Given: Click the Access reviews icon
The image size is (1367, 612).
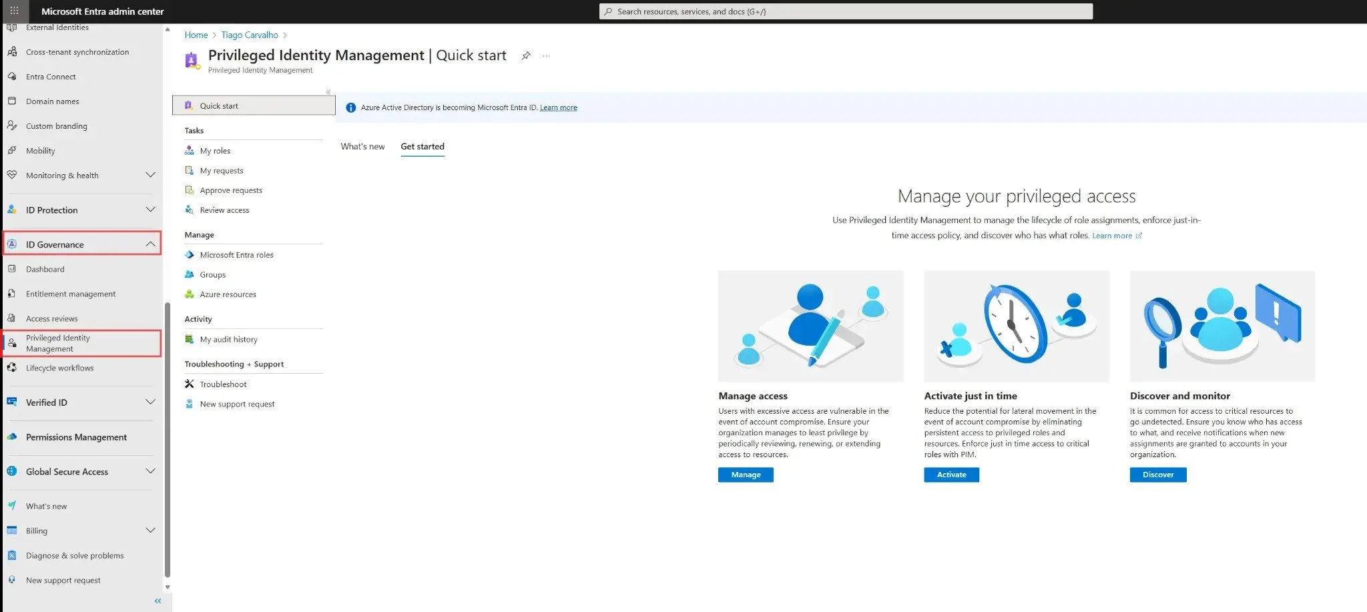Looking at the screenshot, I should tap(12, 318).
